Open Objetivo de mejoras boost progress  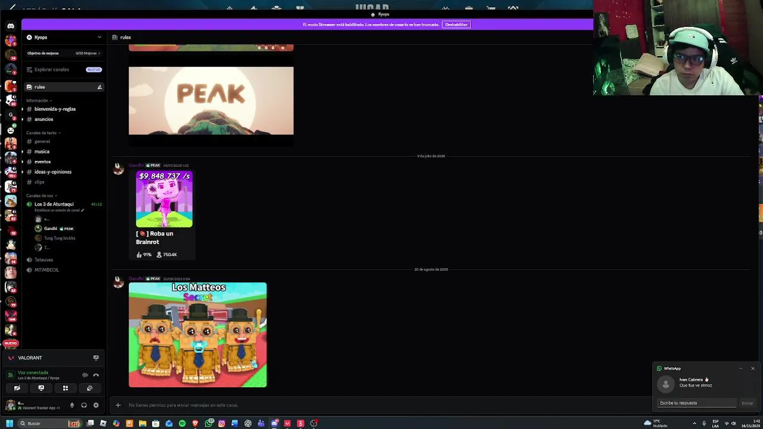[63, 53]
